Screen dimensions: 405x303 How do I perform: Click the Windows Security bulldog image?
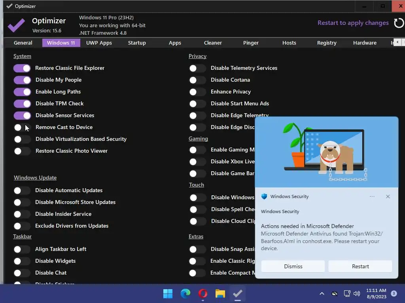click(x=326, y=152)
